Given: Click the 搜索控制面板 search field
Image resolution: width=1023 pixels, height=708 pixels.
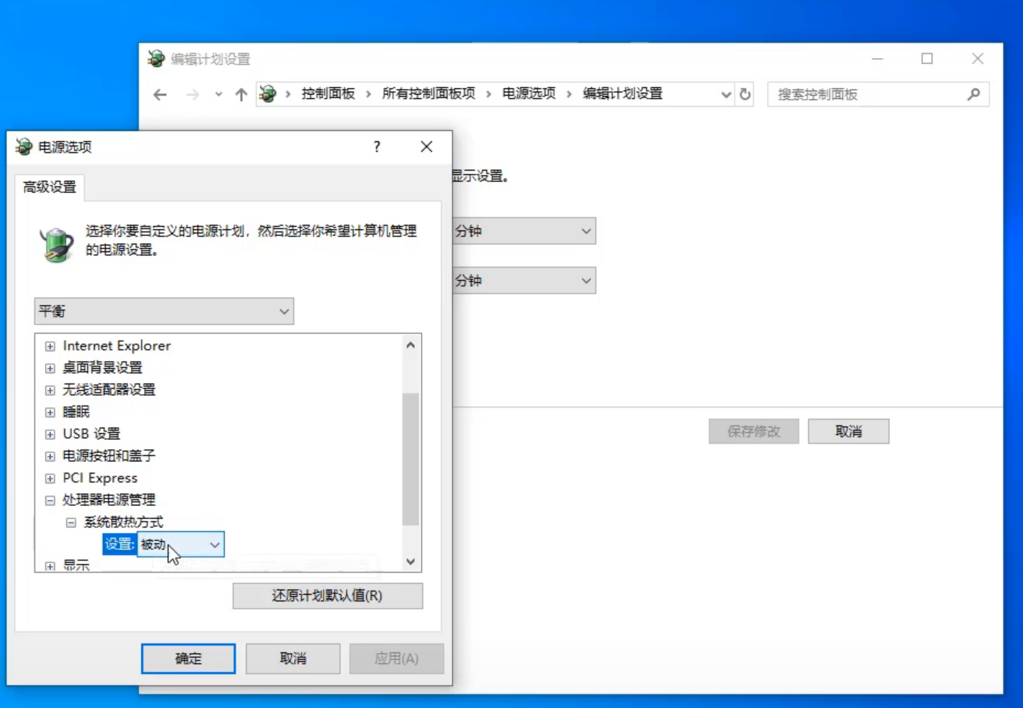Looking at the screenshot, I should click(867, 94).
